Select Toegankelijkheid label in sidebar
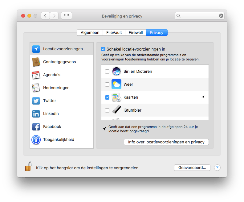The width and height of the screenshot is (244, 202). [x=59, y=139]
